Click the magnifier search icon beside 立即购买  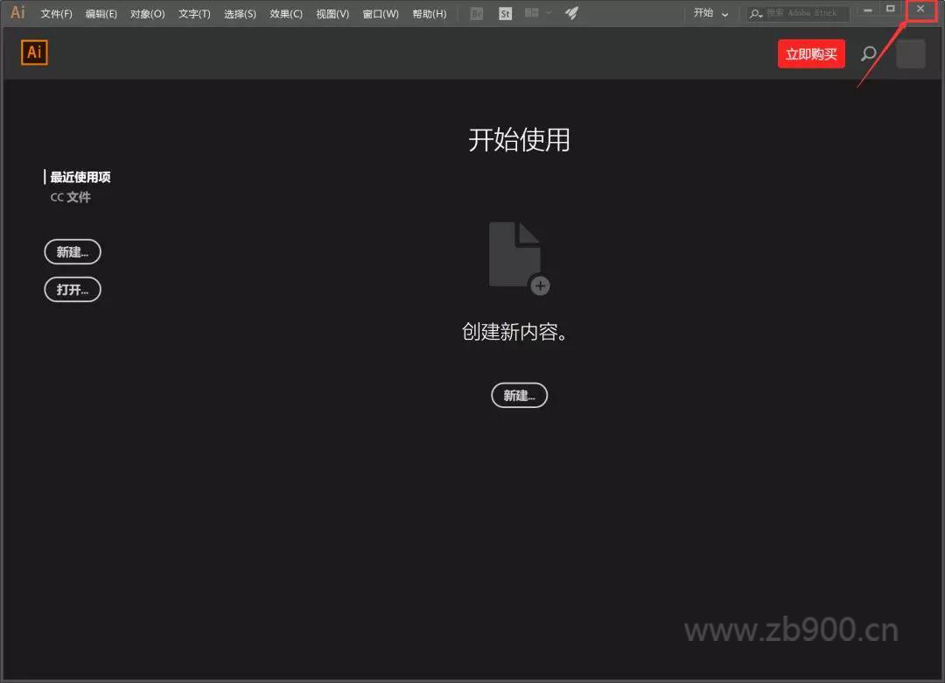(x=868, y=54)
